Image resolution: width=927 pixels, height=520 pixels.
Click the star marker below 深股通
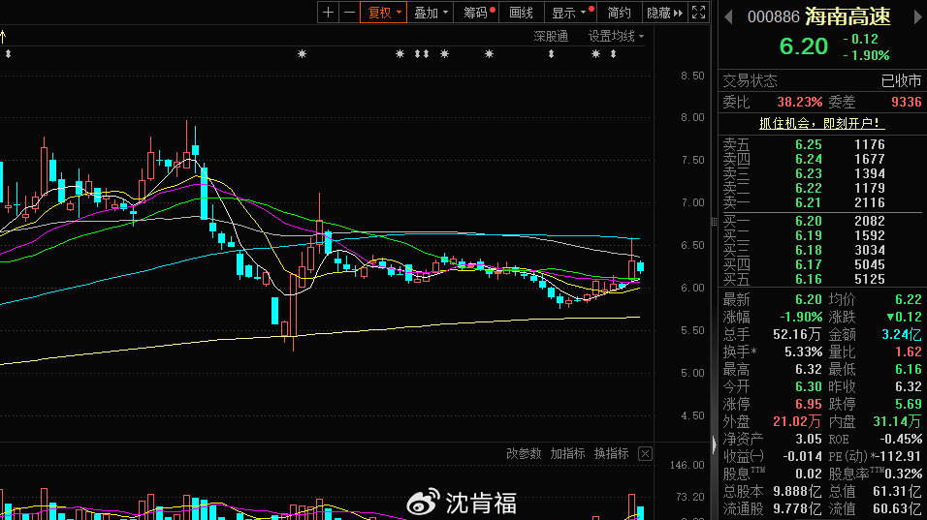tap(595, 54)
